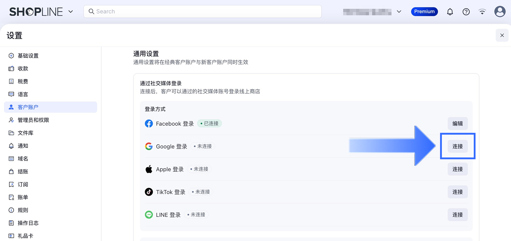Image resolution: width=511 pixels, height=241 pixels.
Task: Click the LINE logo icon
Action: pyautogui.click(x=149, y=215)
